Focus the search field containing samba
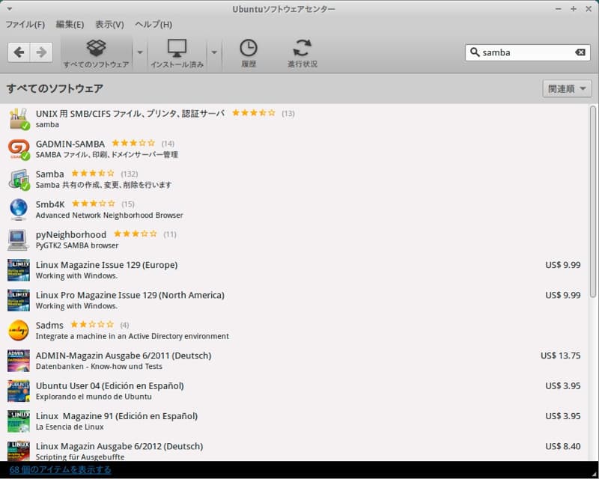 pos(528,52)
